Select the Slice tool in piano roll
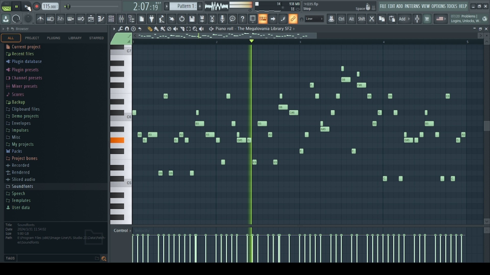The height and width of the screenshot is (275, 490). (182, 29)
